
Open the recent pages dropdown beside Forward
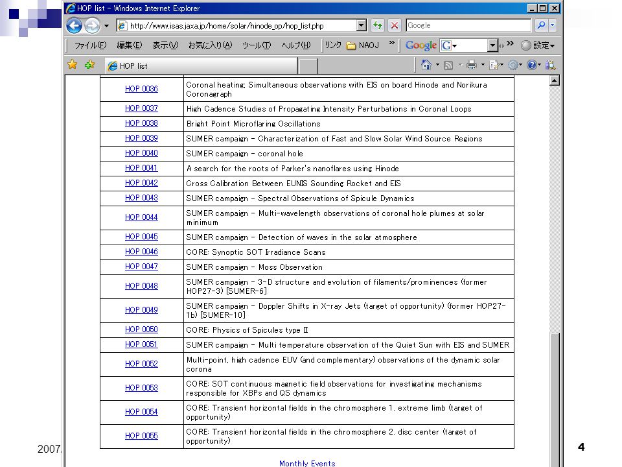click(106, 26)
